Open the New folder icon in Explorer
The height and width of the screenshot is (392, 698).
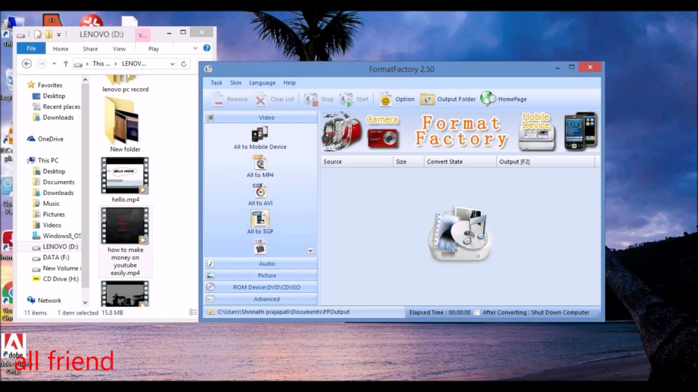[125, 125]
